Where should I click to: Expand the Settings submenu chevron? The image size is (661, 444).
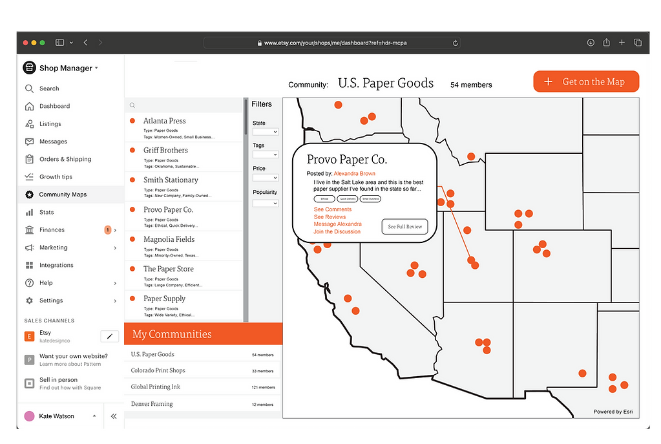(115, 301)
